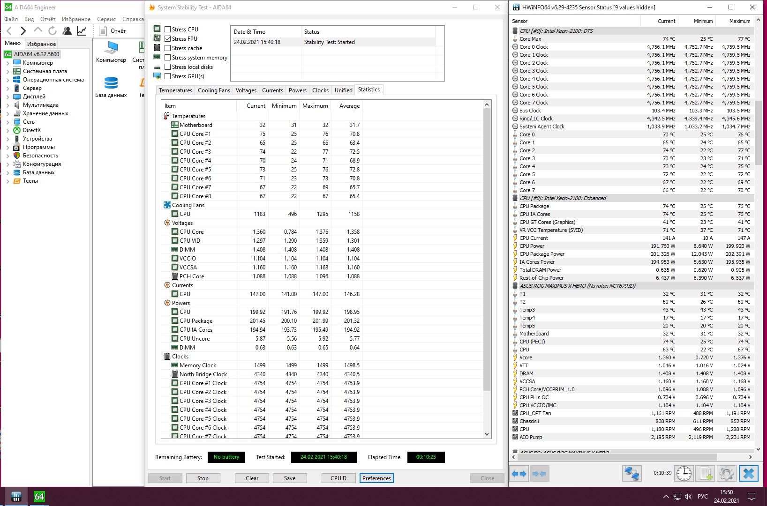Select the large Компьютер icon in AIDA64 content pane

pyautogui.click(x=111, y=52)
